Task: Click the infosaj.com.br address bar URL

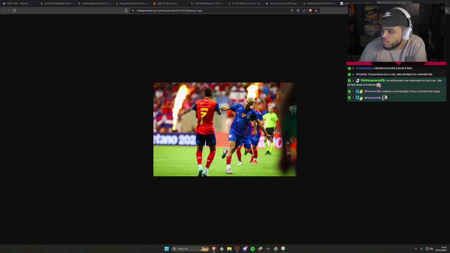Action: (x=169, y=11)
